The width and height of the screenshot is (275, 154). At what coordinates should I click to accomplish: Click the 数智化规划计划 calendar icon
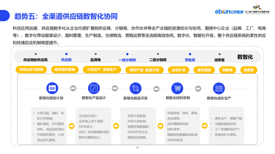[52, 88]
